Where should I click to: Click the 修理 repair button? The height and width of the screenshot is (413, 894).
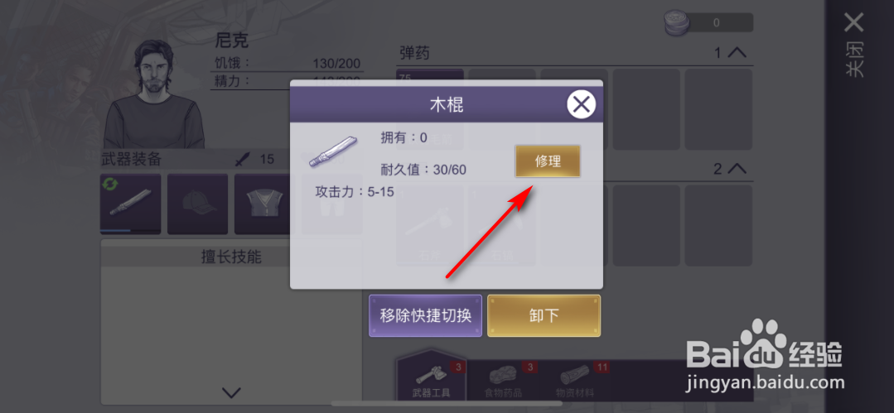548,161
